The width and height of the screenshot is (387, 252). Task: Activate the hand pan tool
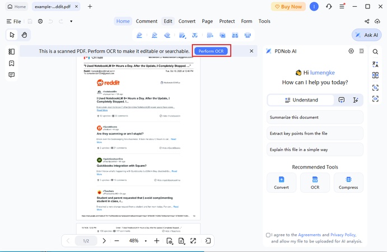(24, 35)
